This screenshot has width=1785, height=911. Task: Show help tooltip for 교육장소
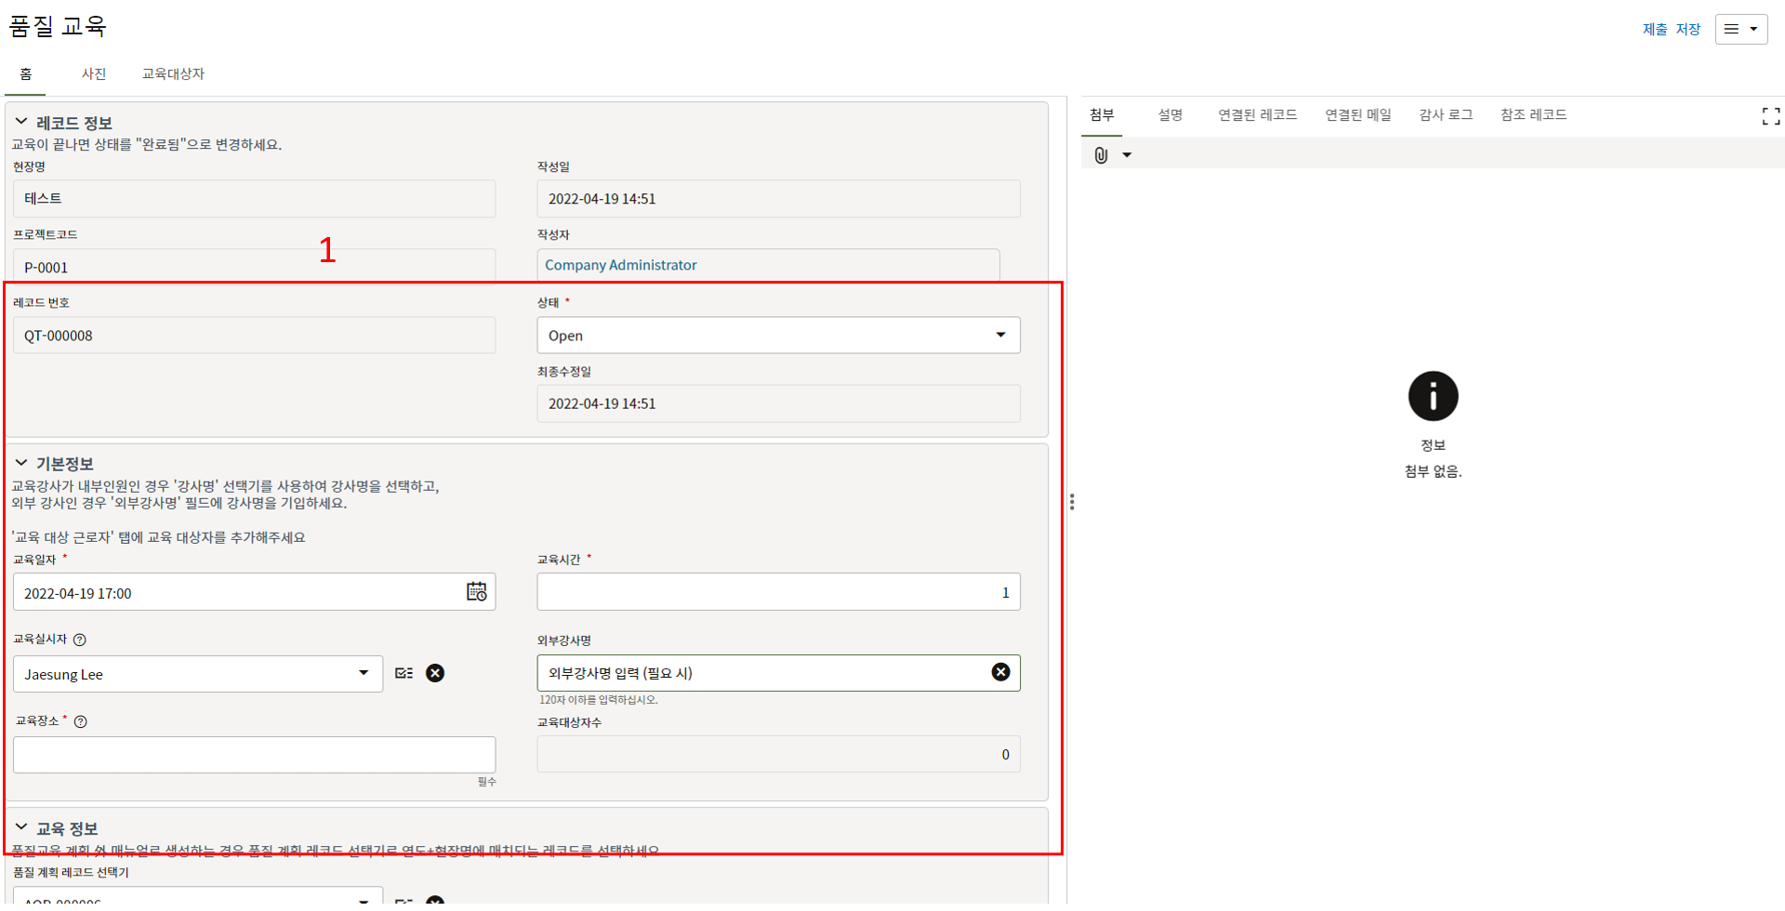81,721
